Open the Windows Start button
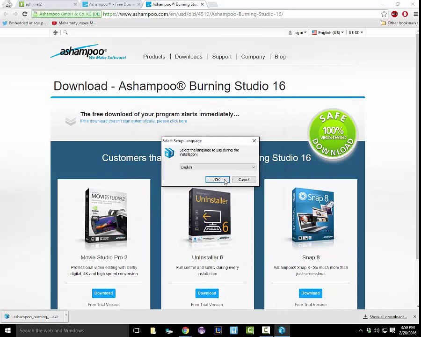This screenshot has width=421, height=337. point(7,330)
